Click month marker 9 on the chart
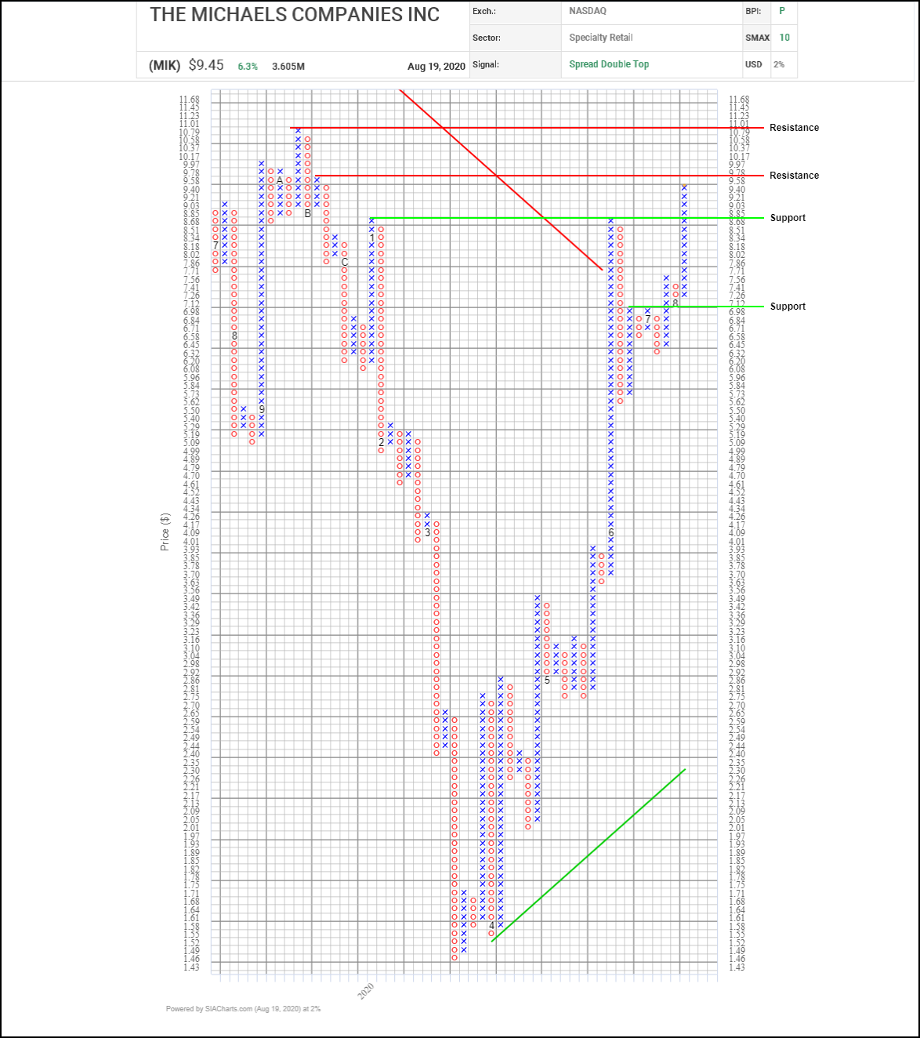Screen dimensions: 920x1038 pos(262,409)
